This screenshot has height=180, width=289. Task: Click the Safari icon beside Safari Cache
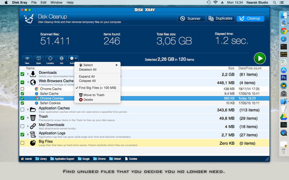[x=36, y=94]
